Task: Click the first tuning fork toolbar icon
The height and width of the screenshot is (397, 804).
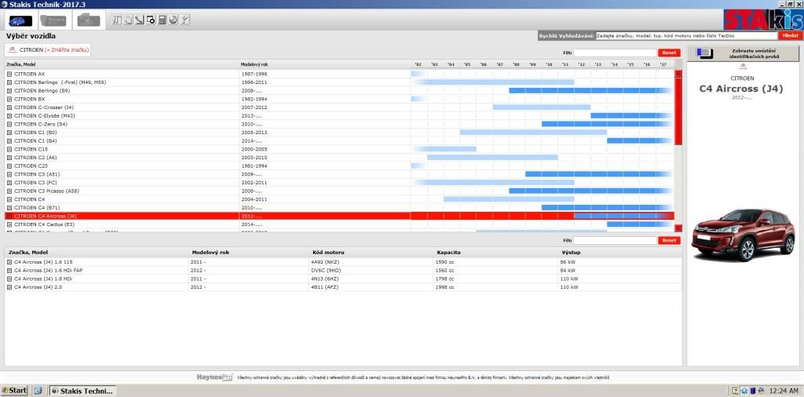Action: click(x=117, y=20)
